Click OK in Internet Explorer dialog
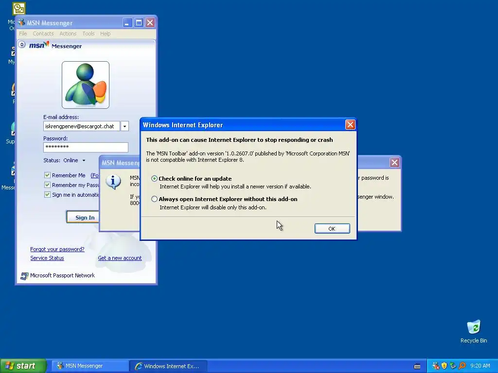 [x=332, y=229]
